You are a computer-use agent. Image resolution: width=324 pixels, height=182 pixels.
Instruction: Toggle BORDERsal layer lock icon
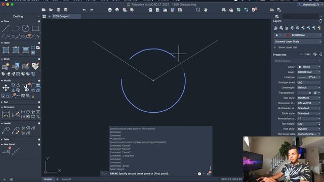point(284,35)
